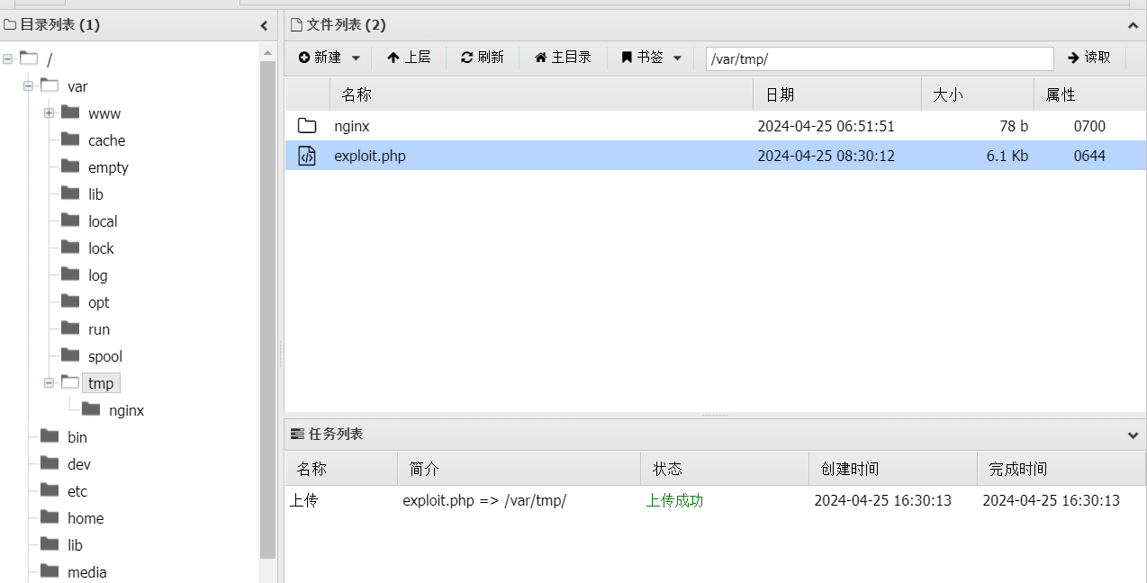The image size is (1147, 583).
Task: Click the 主目录 home button
Action: tap(563, 58)
